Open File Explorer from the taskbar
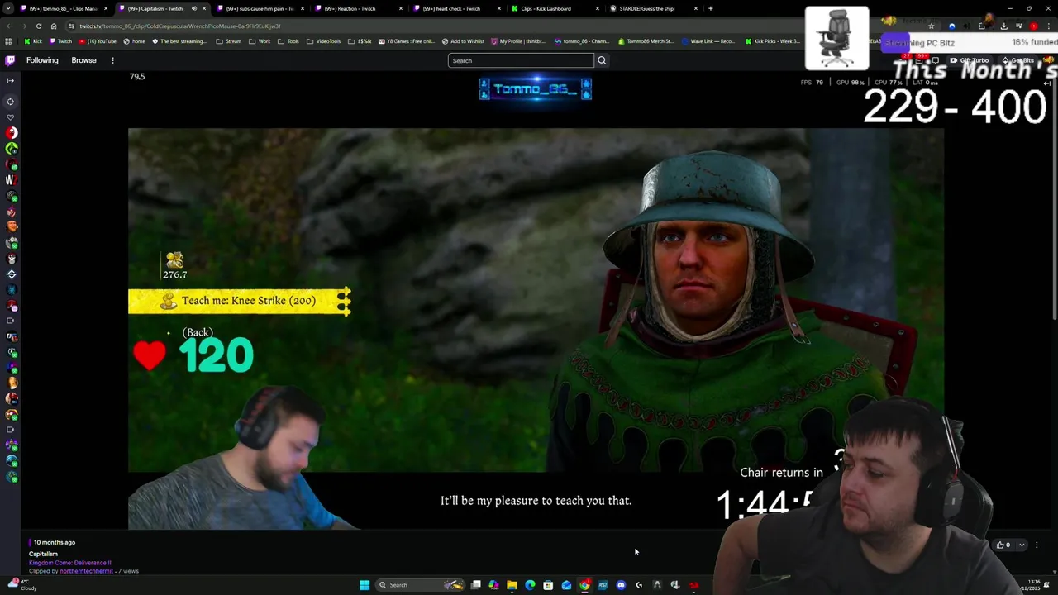Image resolution: width=1058 pixels, height=595 pixels. tap(512, 585)
